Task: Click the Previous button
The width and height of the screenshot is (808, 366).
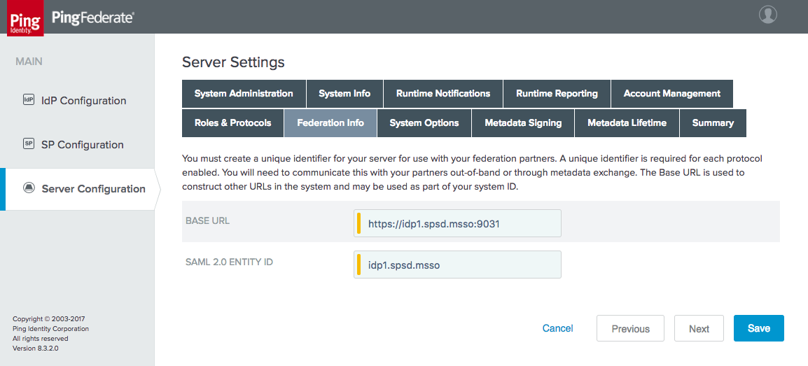Action: 631,328
